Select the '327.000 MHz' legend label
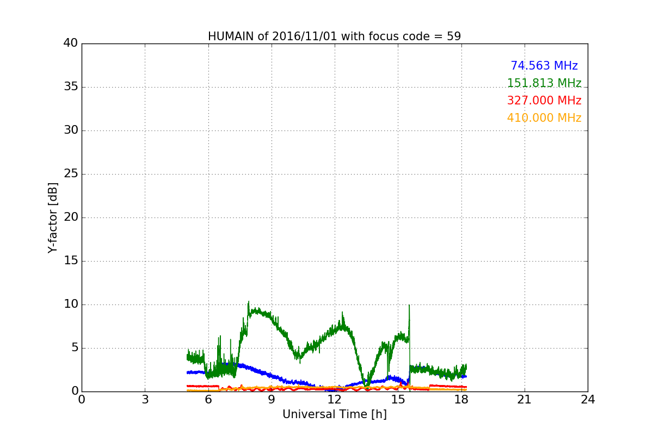 coord(544,101)
